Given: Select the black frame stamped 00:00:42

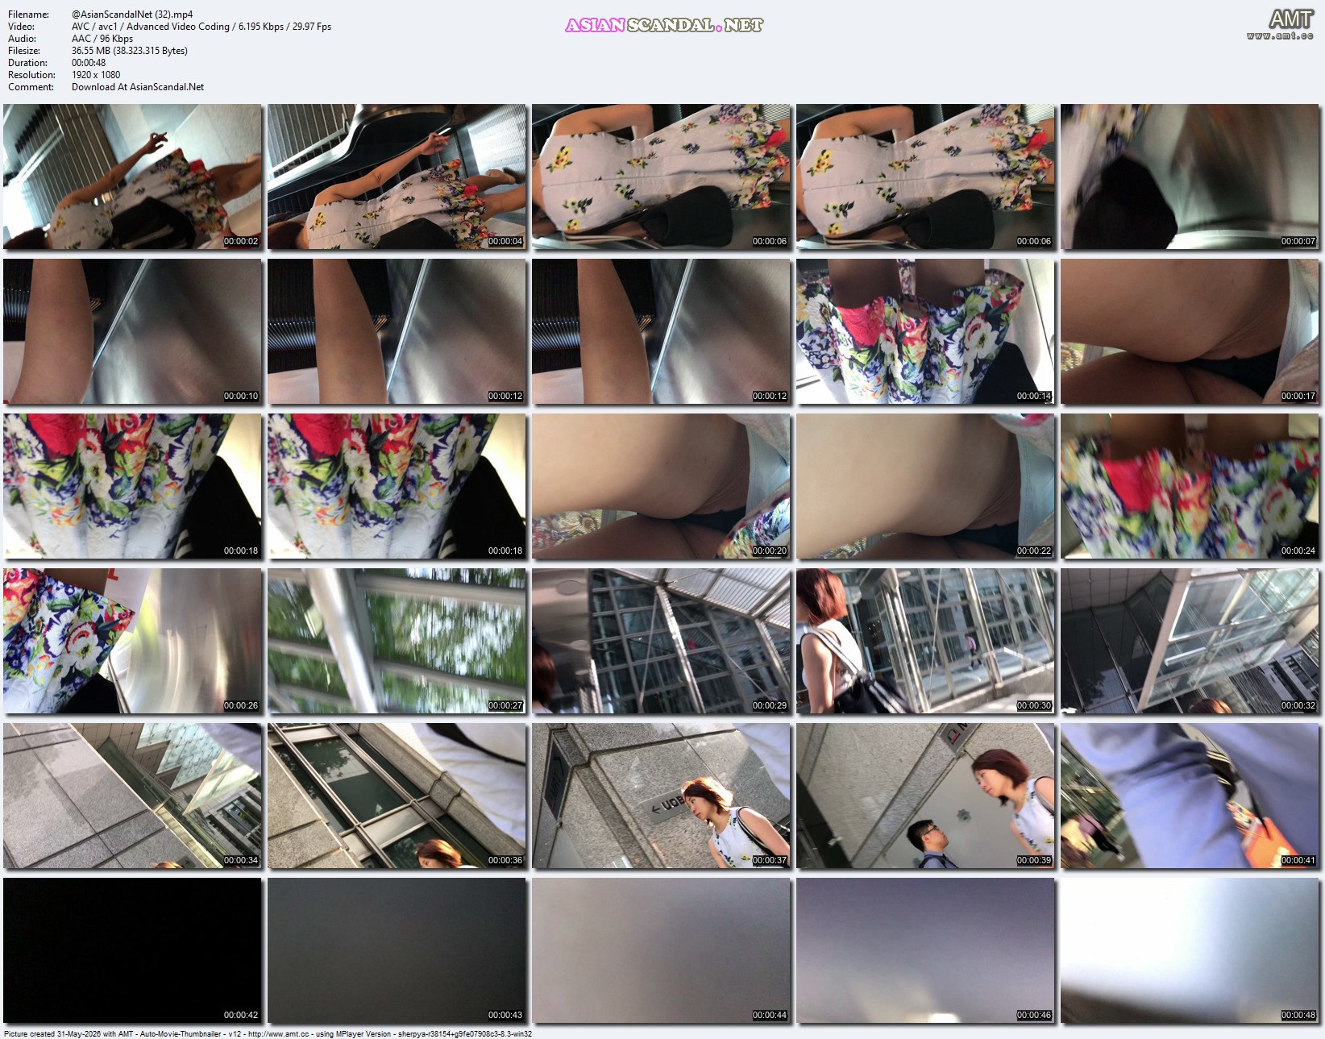Looking at the screenshot, I should pyautogui.click(x=132, y=950).
